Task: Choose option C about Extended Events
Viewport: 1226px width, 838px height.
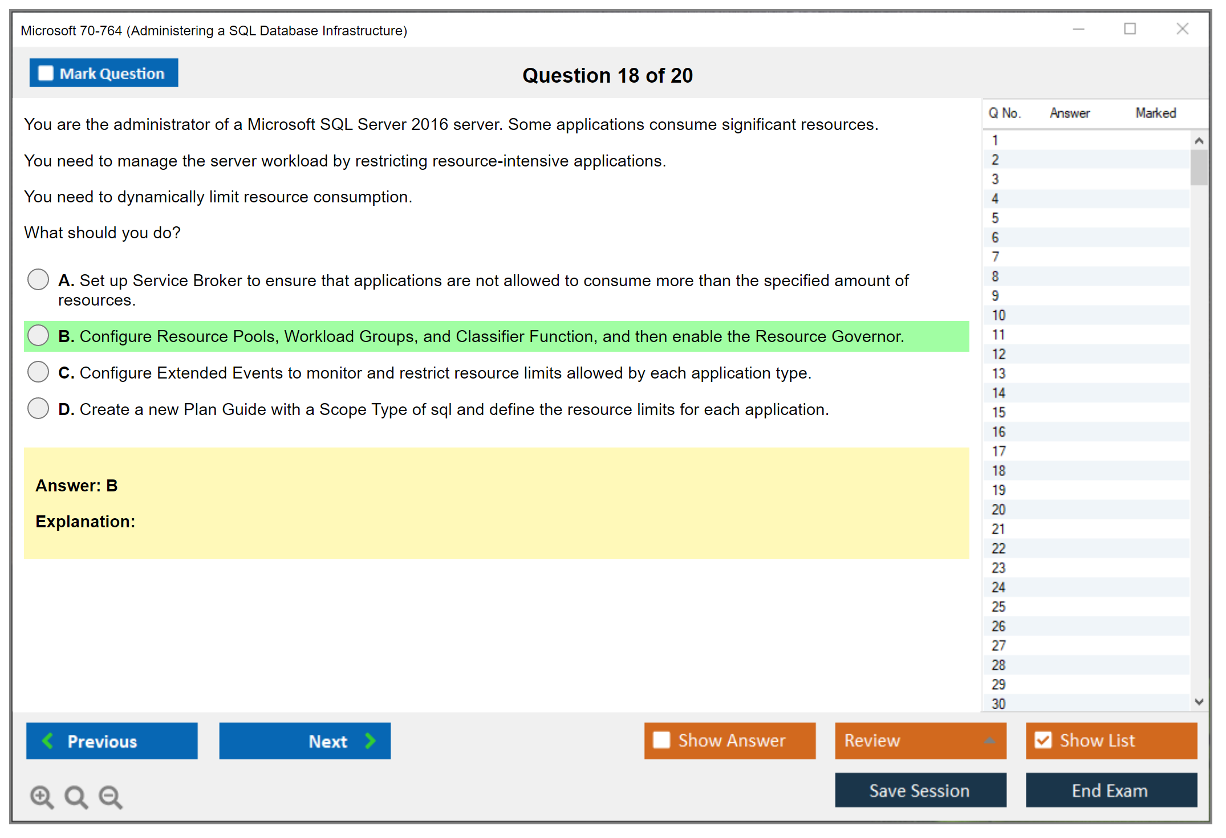Action: point(38,372)
